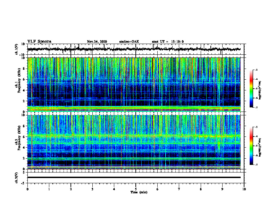Viewport: 275px width, 212px height.
Task: Click the "-3" tick on ch.1 colorbar
Action: point(256,70)
